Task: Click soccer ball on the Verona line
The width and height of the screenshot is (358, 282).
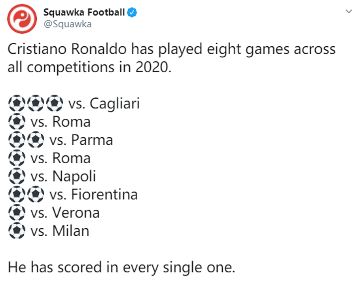Action: pos(17,213)
